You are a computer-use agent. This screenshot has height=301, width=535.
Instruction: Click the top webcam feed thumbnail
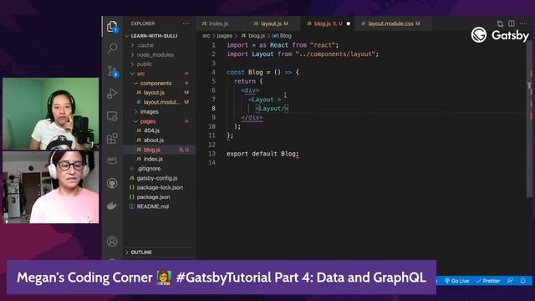51,114
